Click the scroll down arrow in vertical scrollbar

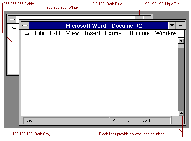click(181, 113)
